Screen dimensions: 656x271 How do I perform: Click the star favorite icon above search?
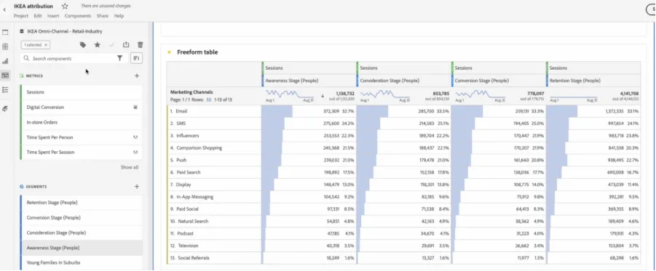coord(97,44)
